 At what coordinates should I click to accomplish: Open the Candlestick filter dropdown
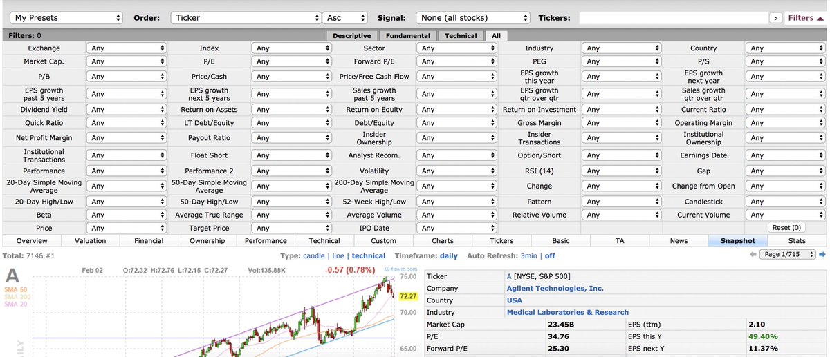(786, 202)
